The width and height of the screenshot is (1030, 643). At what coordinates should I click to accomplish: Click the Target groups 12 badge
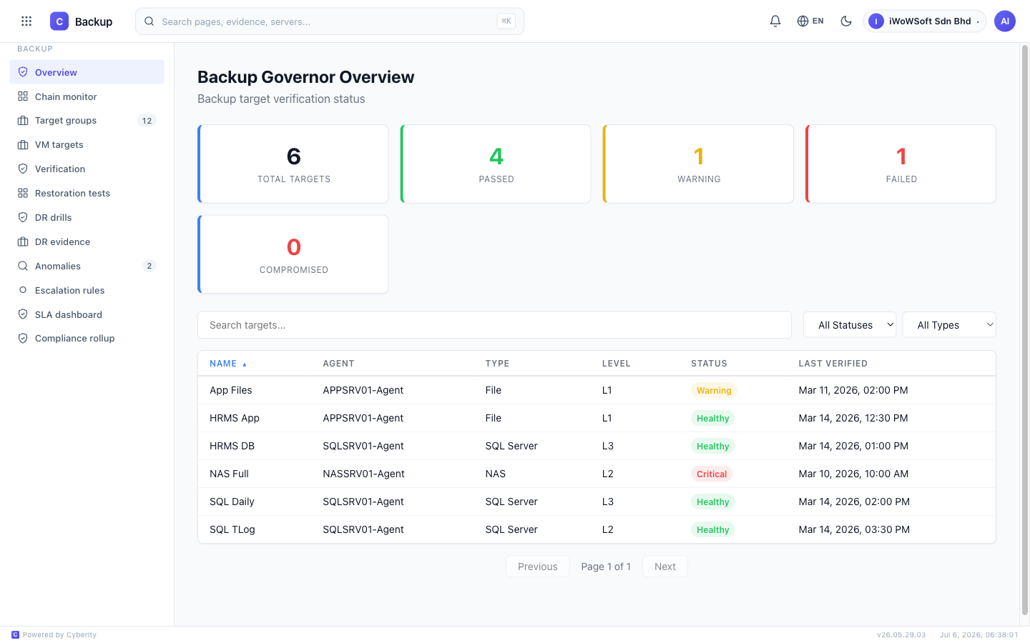click(147, 121)
